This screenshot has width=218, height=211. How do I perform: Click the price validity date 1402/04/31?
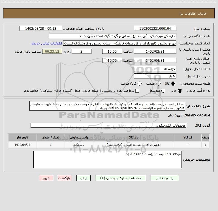tap(155, 60)
